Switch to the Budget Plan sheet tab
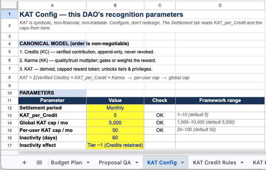This screenshot has width=266, height=170. [66, 163]
